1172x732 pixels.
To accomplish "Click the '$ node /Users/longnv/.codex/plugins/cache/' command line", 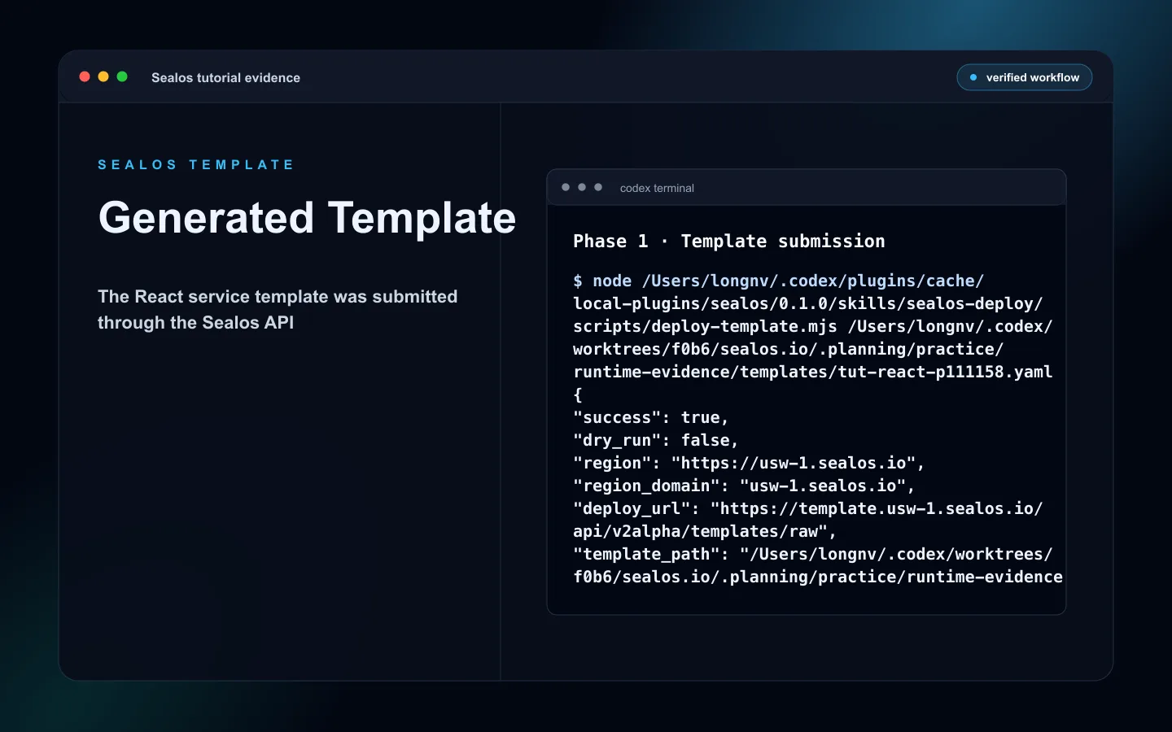I will [x=779, y=281].
